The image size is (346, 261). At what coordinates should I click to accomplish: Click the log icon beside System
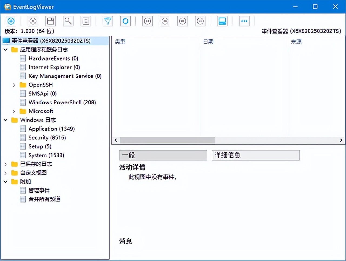[23, 155]
